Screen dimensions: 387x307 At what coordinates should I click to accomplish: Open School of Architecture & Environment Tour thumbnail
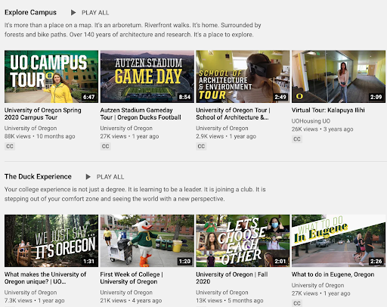point(243,76)
